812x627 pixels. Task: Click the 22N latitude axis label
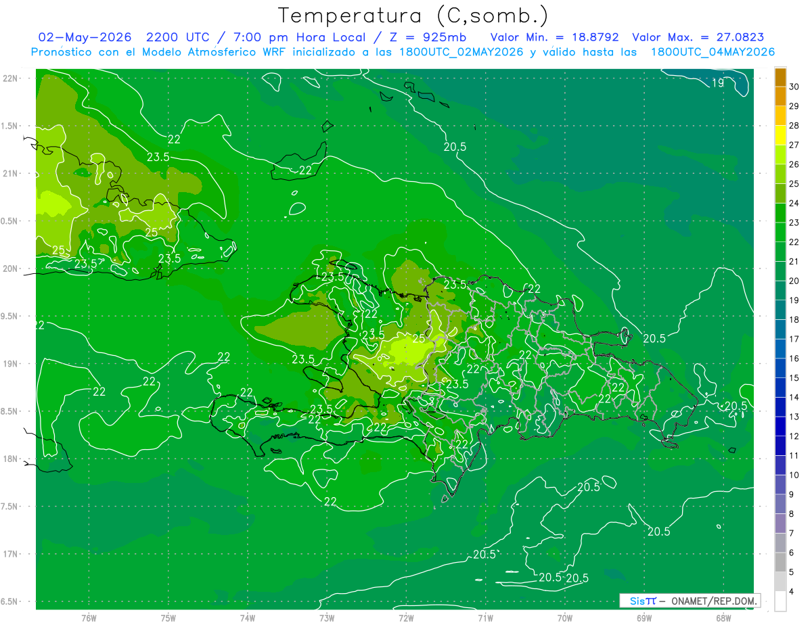10,78
